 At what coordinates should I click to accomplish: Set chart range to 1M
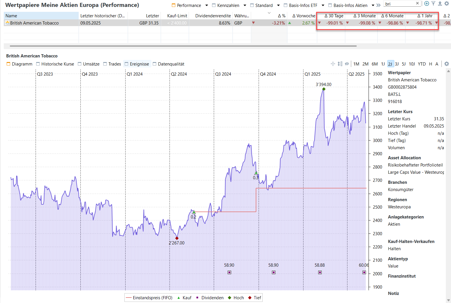pos(356,64)
